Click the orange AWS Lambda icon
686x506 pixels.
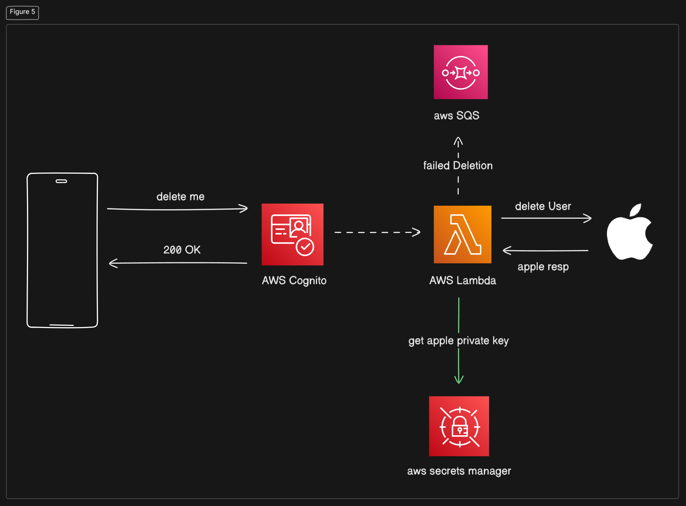(462, 234)
